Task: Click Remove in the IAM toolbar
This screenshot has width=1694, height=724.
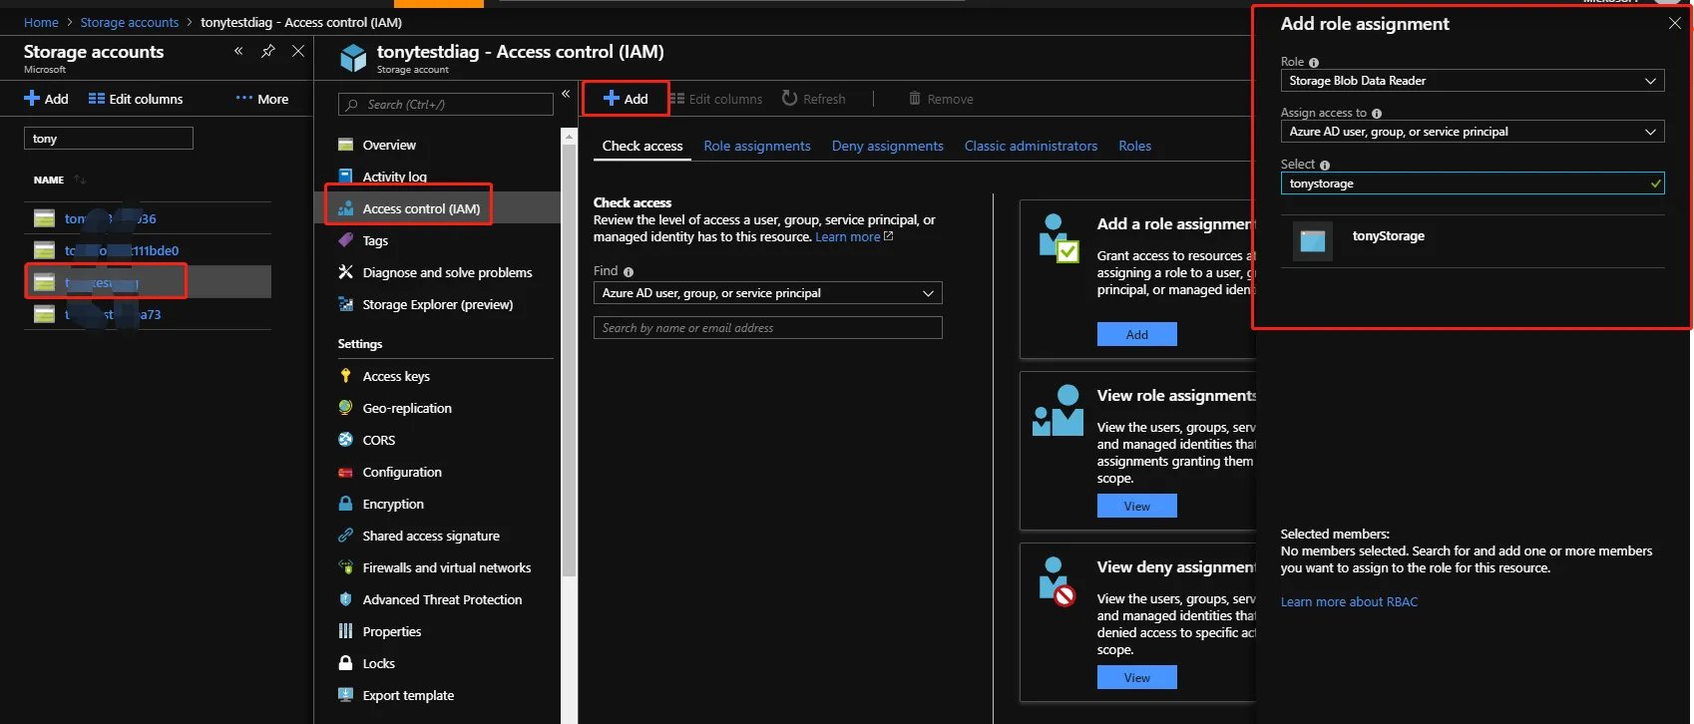Action: [x=940, y=99]
